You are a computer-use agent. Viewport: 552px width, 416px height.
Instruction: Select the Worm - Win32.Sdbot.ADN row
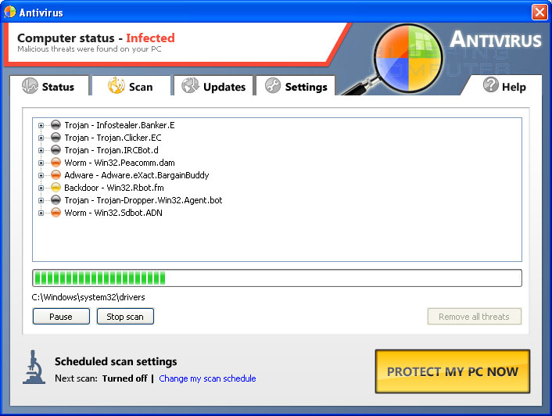[113, 213]
